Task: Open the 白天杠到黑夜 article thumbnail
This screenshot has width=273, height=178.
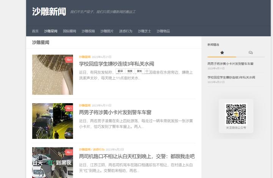Action: coord(53,163)
